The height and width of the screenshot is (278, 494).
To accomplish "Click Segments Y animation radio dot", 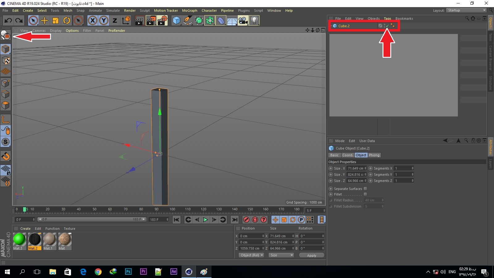I will click(371, 175).
